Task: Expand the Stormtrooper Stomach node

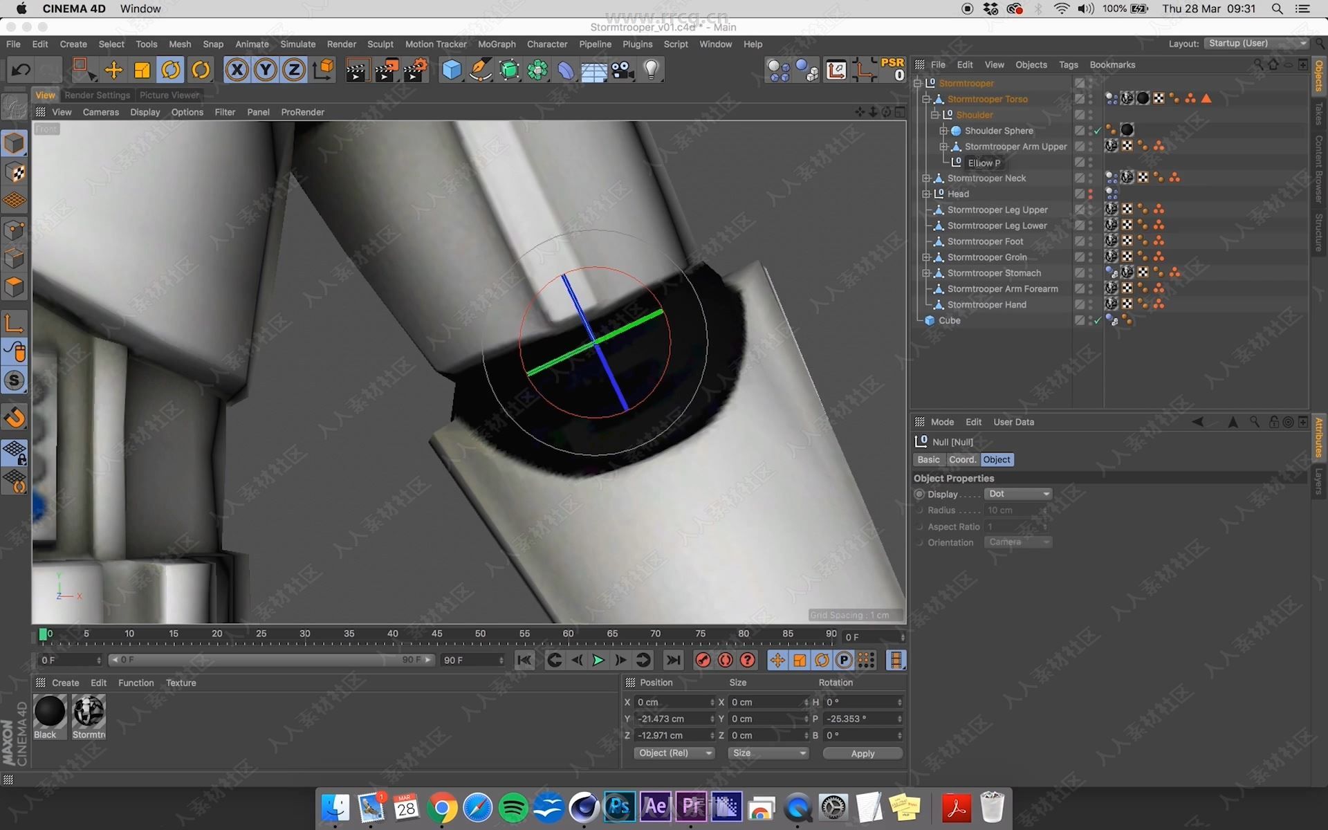Action: point(926,273)
